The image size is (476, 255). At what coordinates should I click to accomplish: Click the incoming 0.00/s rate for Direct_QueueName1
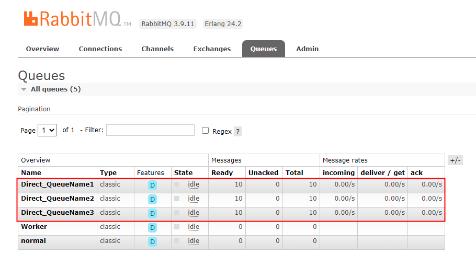click(x=345, y=184)
